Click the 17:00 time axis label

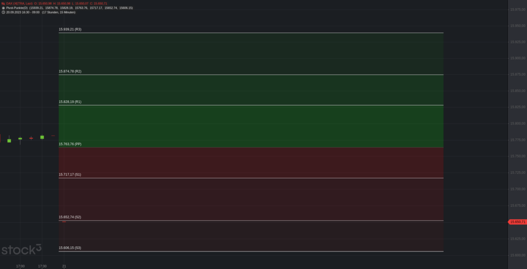(x=20, y=266)
